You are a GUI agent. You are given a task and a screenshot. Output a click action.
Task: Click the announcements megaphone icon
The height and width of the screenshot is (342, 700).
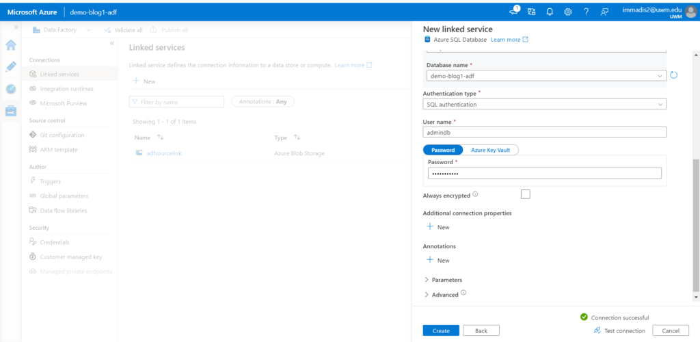click(x=514, y=11)
